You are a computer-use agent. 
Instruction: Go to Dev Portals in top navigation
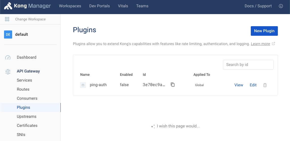99,6
